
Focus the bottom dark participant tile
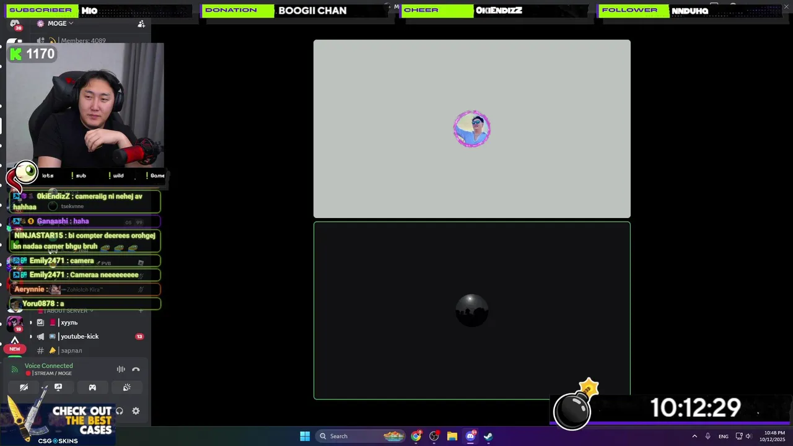point(472,310)
